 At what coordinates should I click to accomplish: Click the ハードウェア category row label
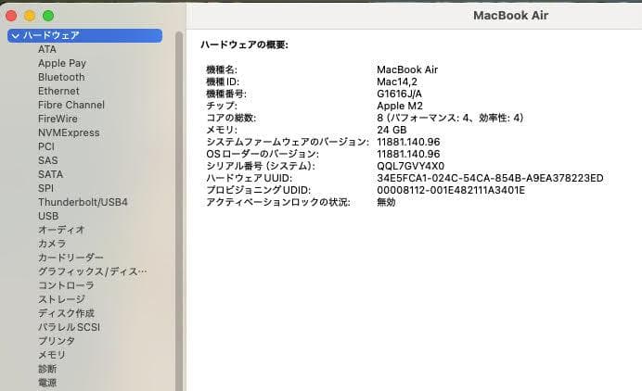click(51, 35)
